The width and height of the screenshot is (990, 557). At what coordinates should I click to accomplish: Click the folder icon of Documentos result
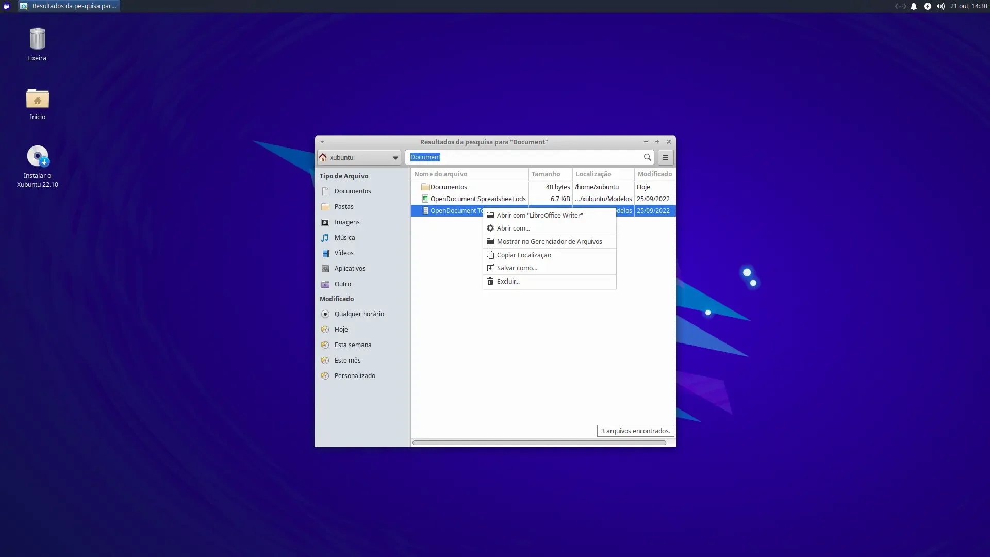point(425,187)
